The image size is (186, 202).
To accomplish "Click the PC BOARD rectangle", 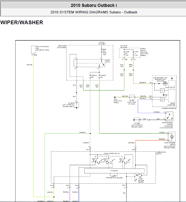I will (114, 171).
